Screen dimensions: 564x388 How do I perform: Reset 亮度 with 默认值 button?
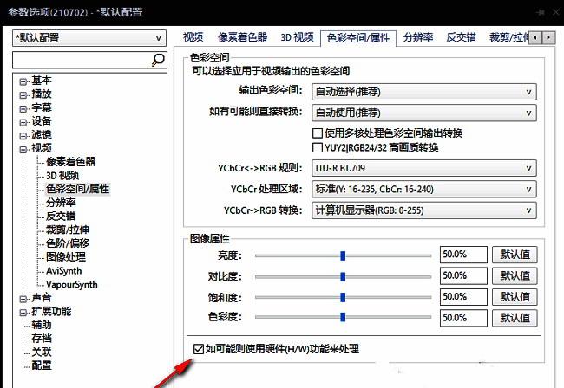coord(515,255)
